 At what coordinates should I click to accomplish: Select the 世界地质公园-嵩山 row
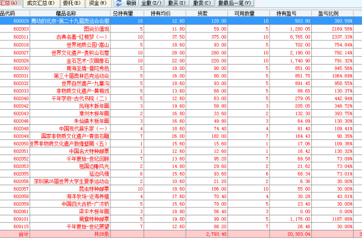tap(181, 45)
